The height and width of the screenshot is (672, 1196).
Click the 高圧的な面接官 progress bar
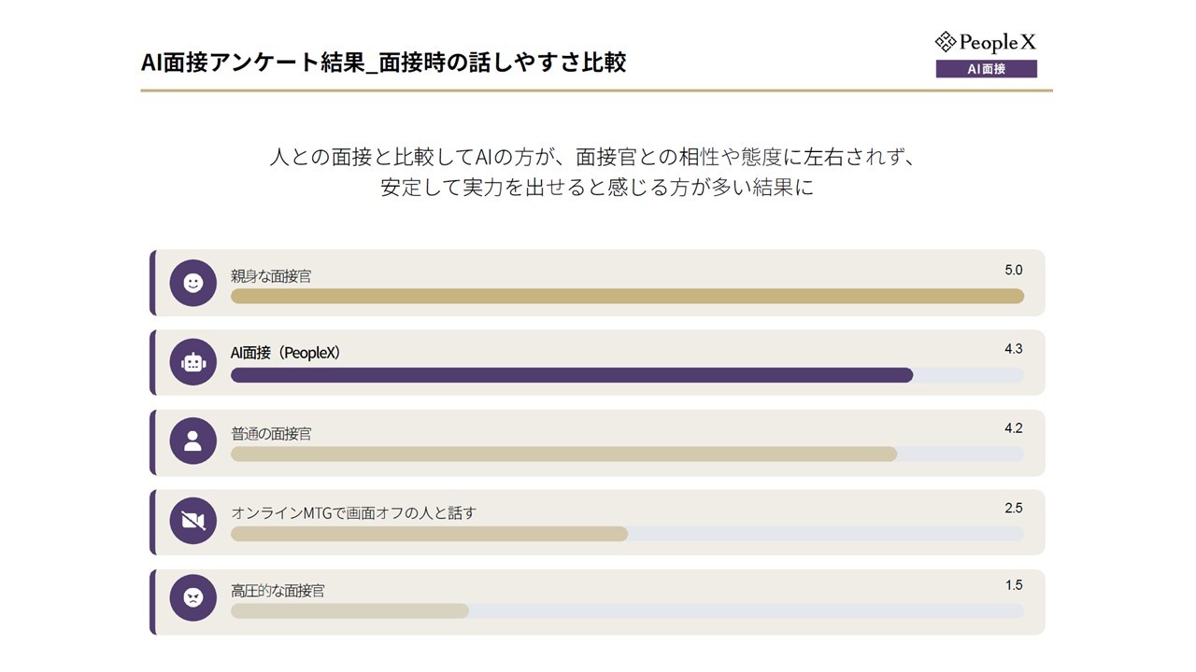coord(349,611)
